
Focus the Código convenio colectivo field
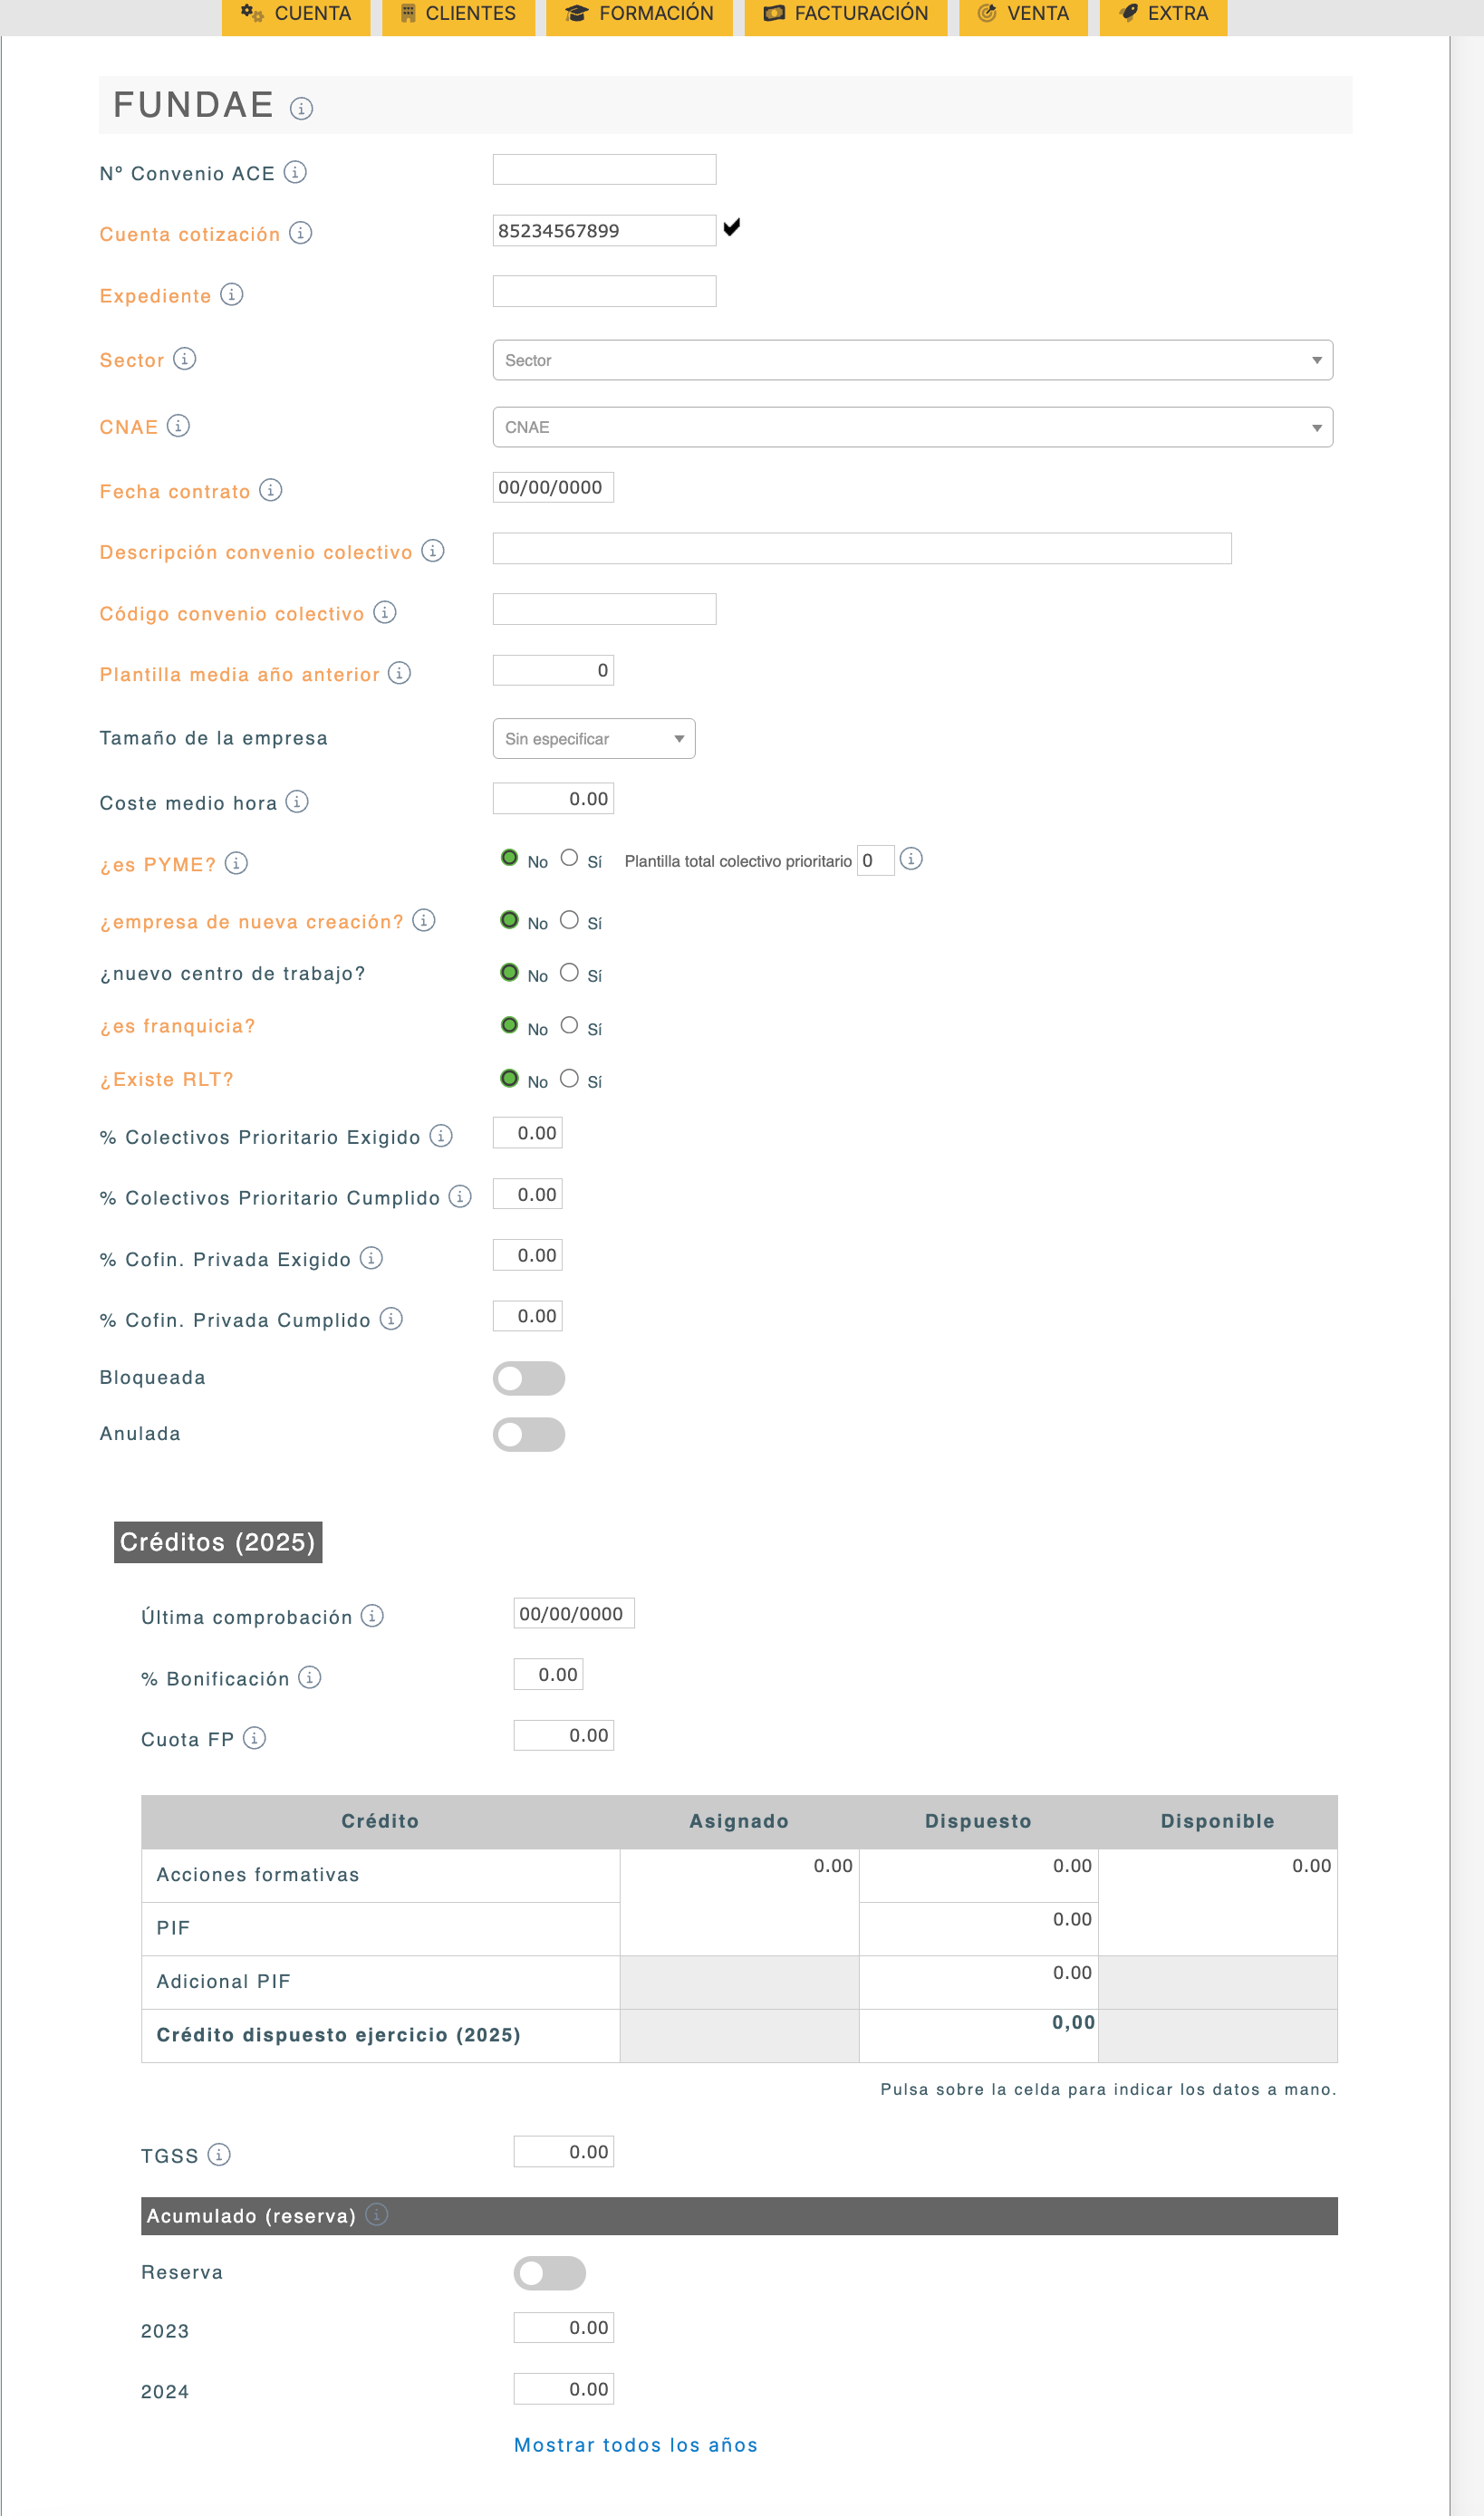click(x=605, y=610)
